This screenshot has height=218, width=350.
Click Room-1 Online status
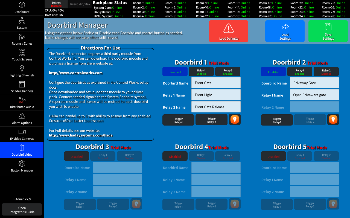(144, 3)
